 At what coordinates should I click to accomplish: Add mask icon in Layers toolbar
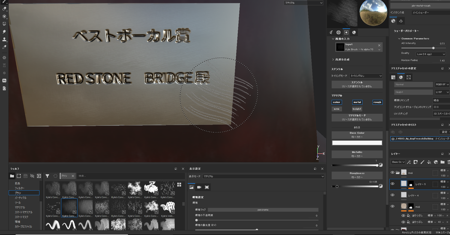[415, 162]
